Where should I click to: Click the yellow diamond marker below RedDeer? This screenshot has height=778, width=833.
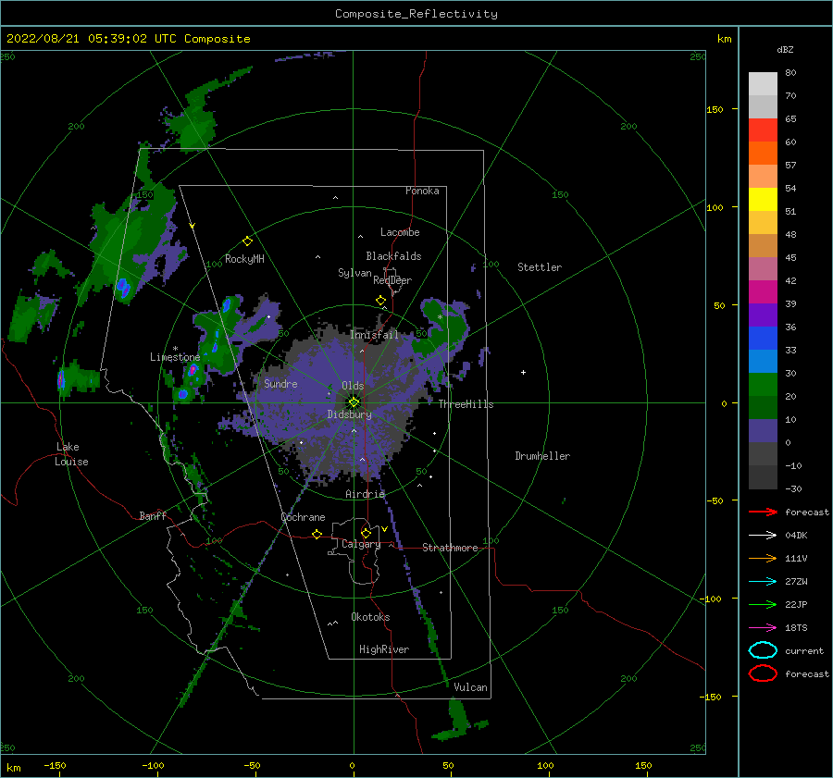[x=380, y=301]
